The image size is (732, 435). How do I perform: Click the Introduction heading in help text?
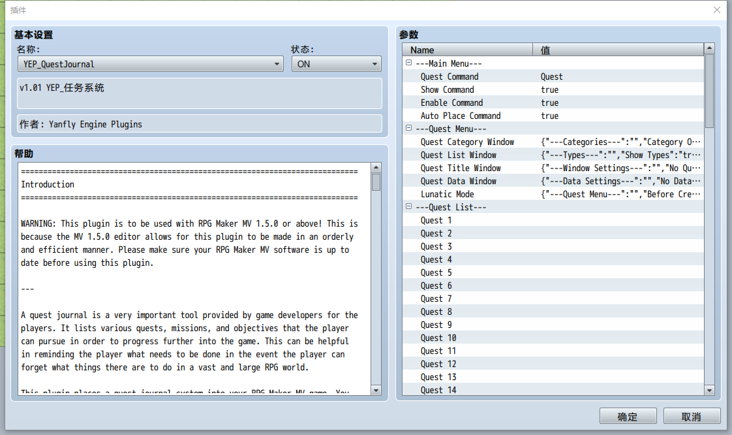pos(48,185)
